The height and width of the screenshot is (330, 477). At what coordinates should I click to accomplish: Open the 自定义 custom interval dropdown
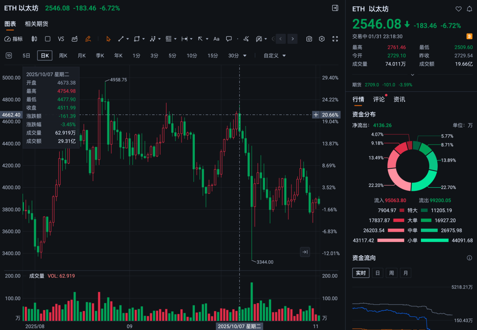click(275, 56)
